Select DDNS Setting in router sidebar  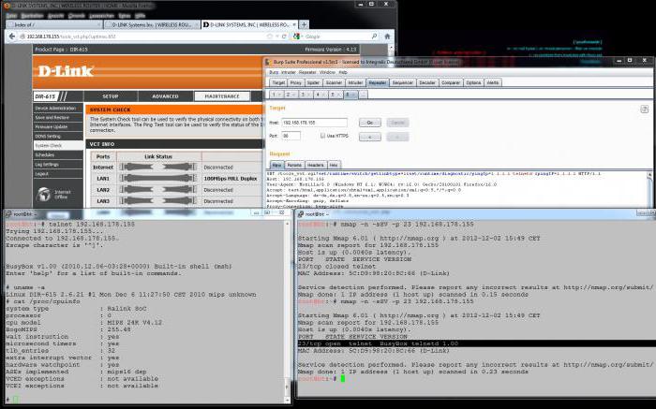(58, 137)
